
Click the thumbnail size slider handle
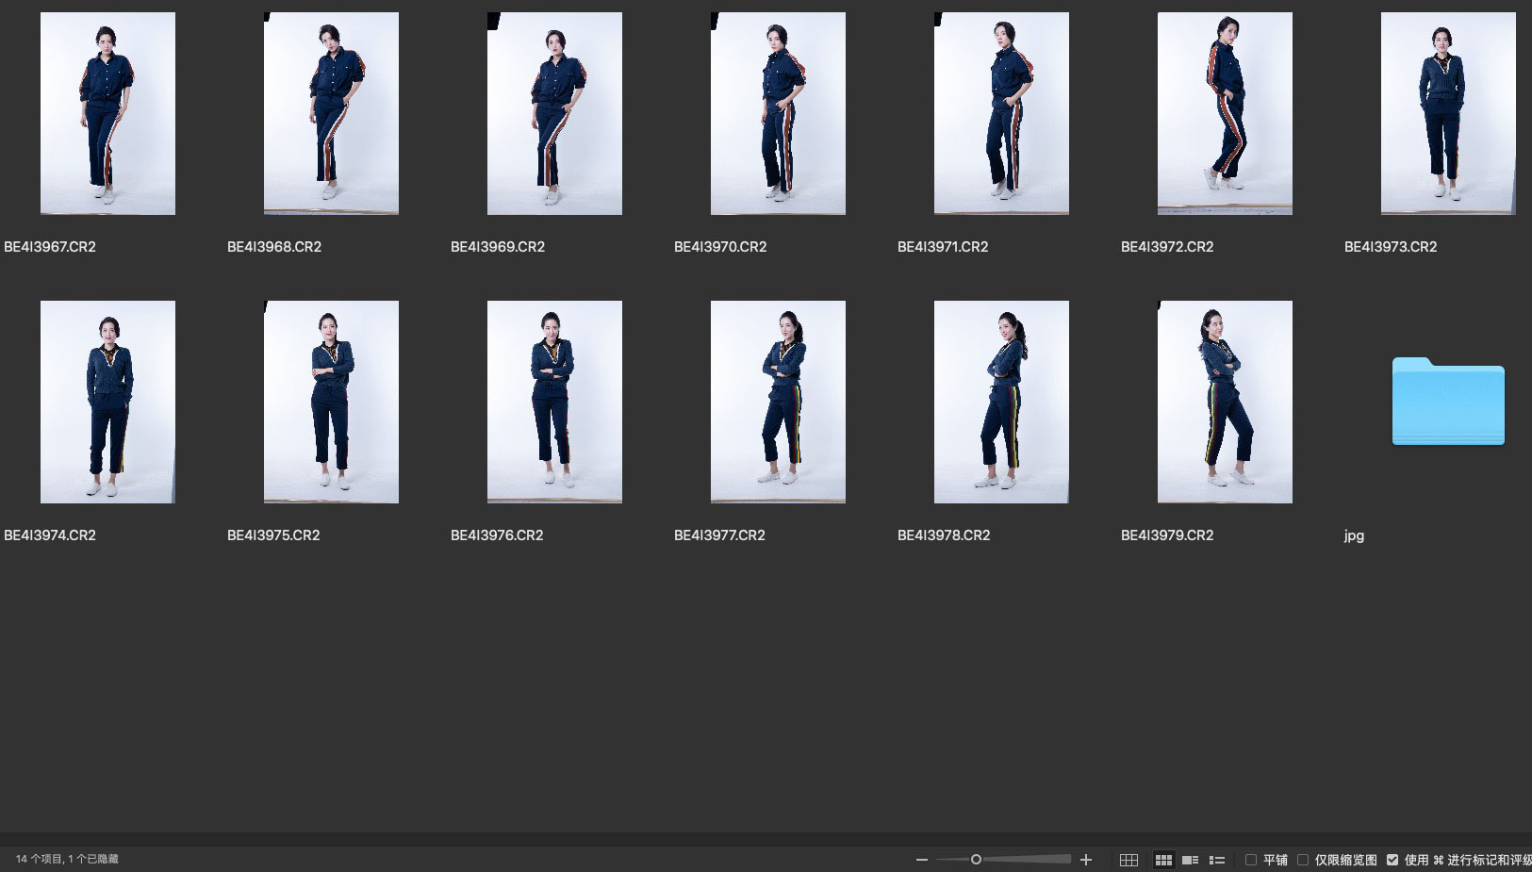tap(976, 860)
